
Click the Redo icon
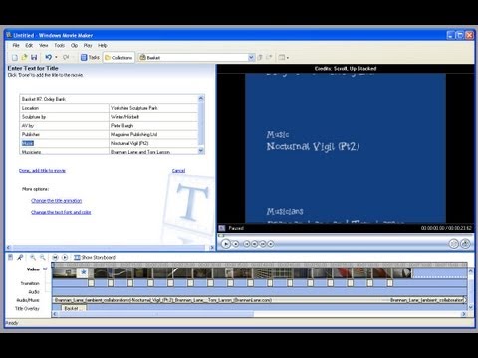[66, 57]
